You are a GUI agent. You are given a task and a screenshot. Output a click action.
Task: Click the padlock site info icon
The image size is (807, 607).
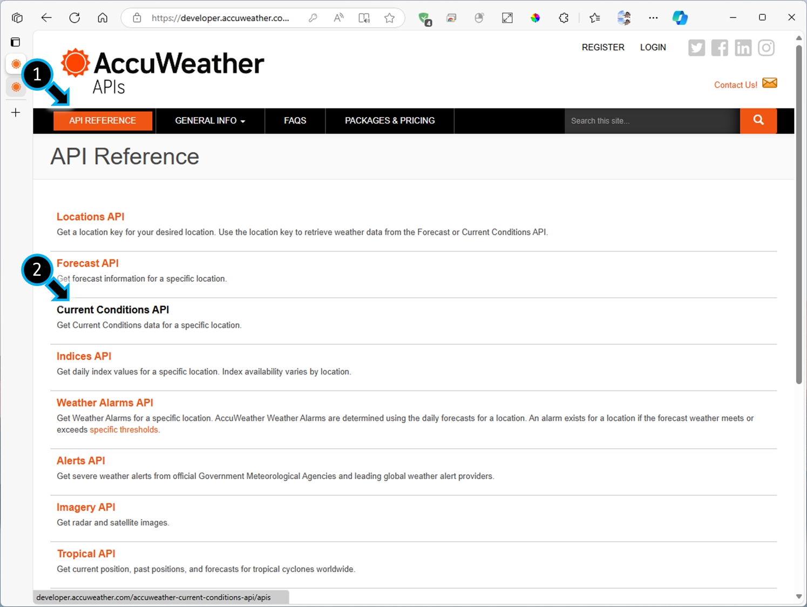click(x=137, y=18)
